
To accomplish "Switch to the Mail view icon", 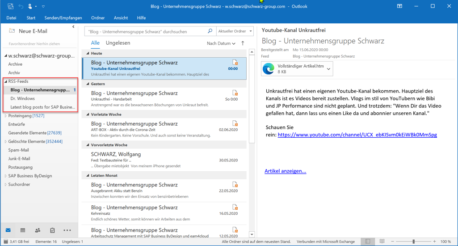I will point(8,230).
